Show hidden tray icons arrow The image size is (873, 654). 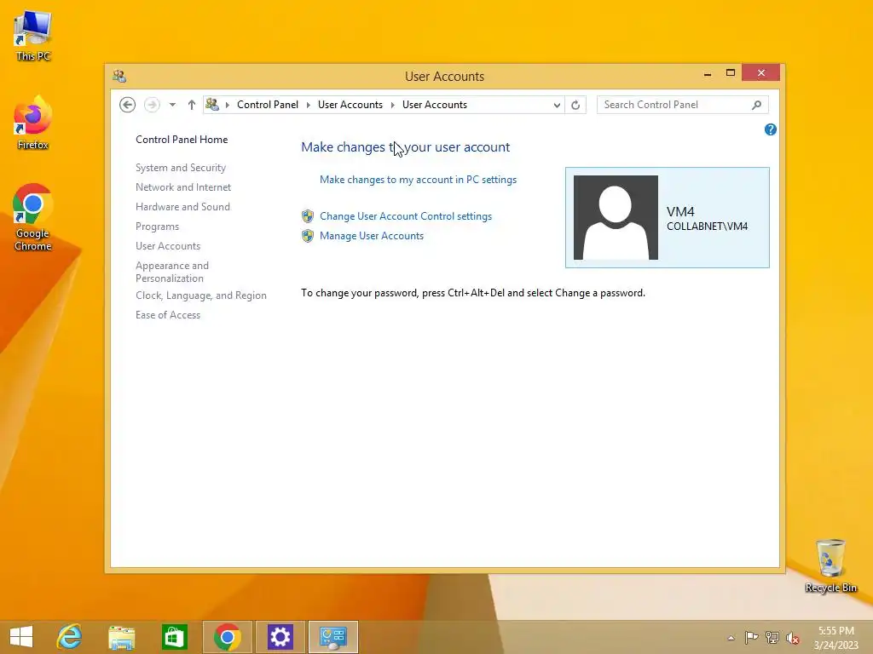coord(731,638)
